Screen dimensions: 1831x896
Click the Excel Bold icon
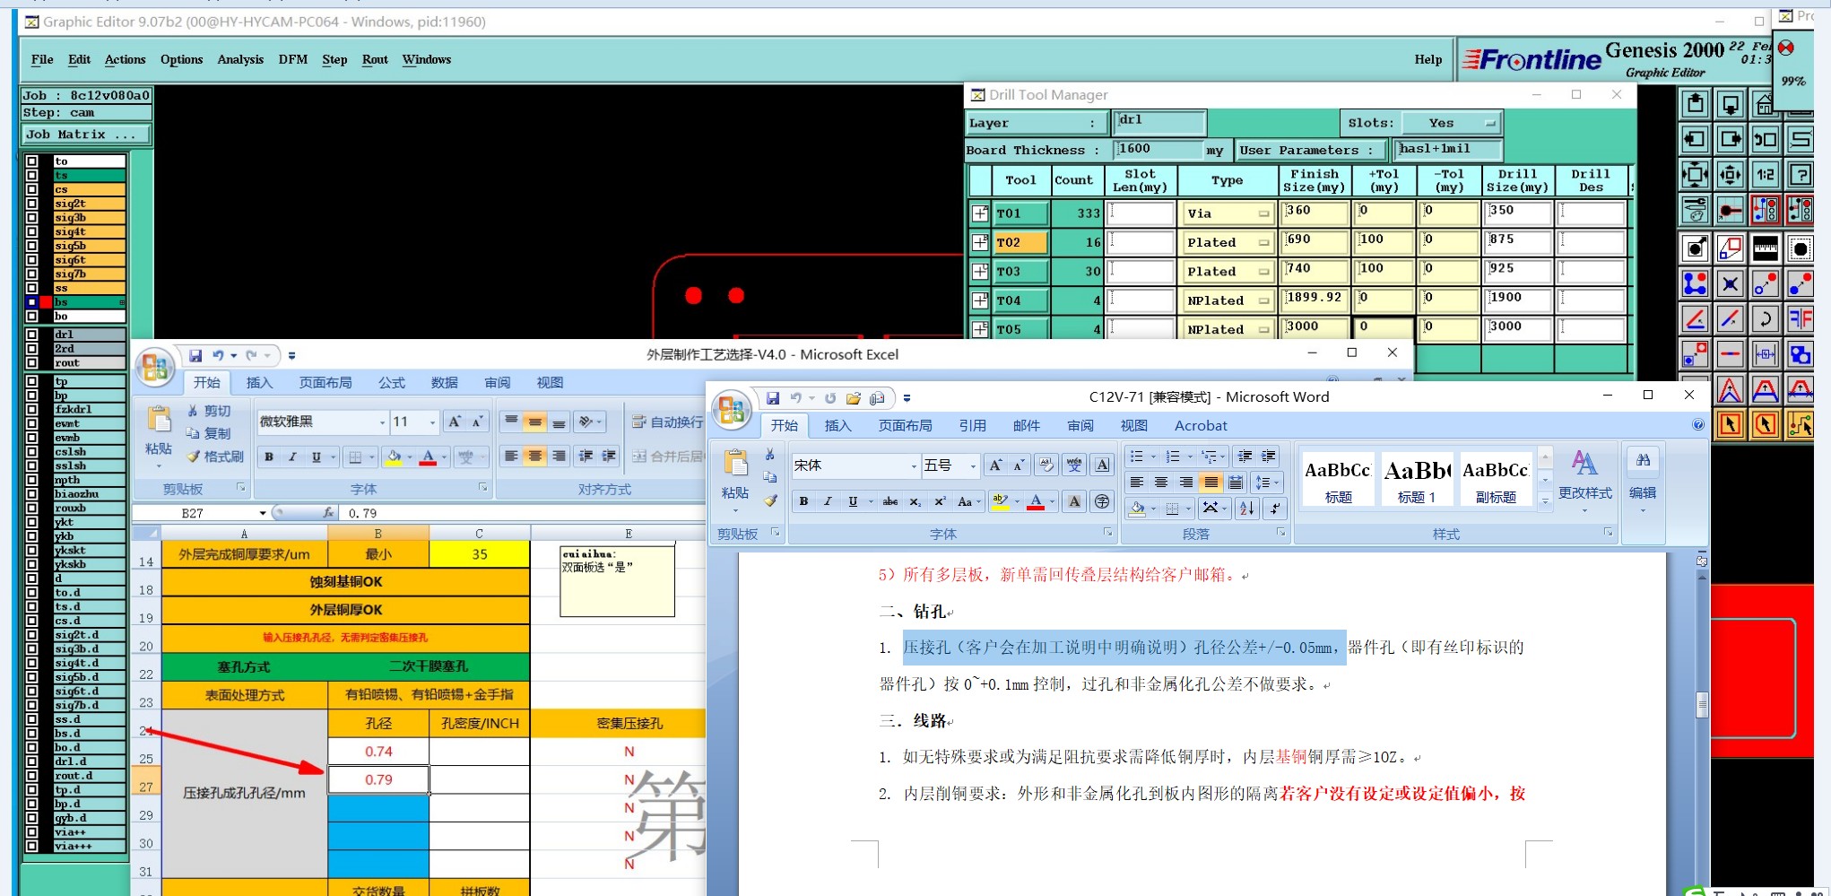(269, 457)
